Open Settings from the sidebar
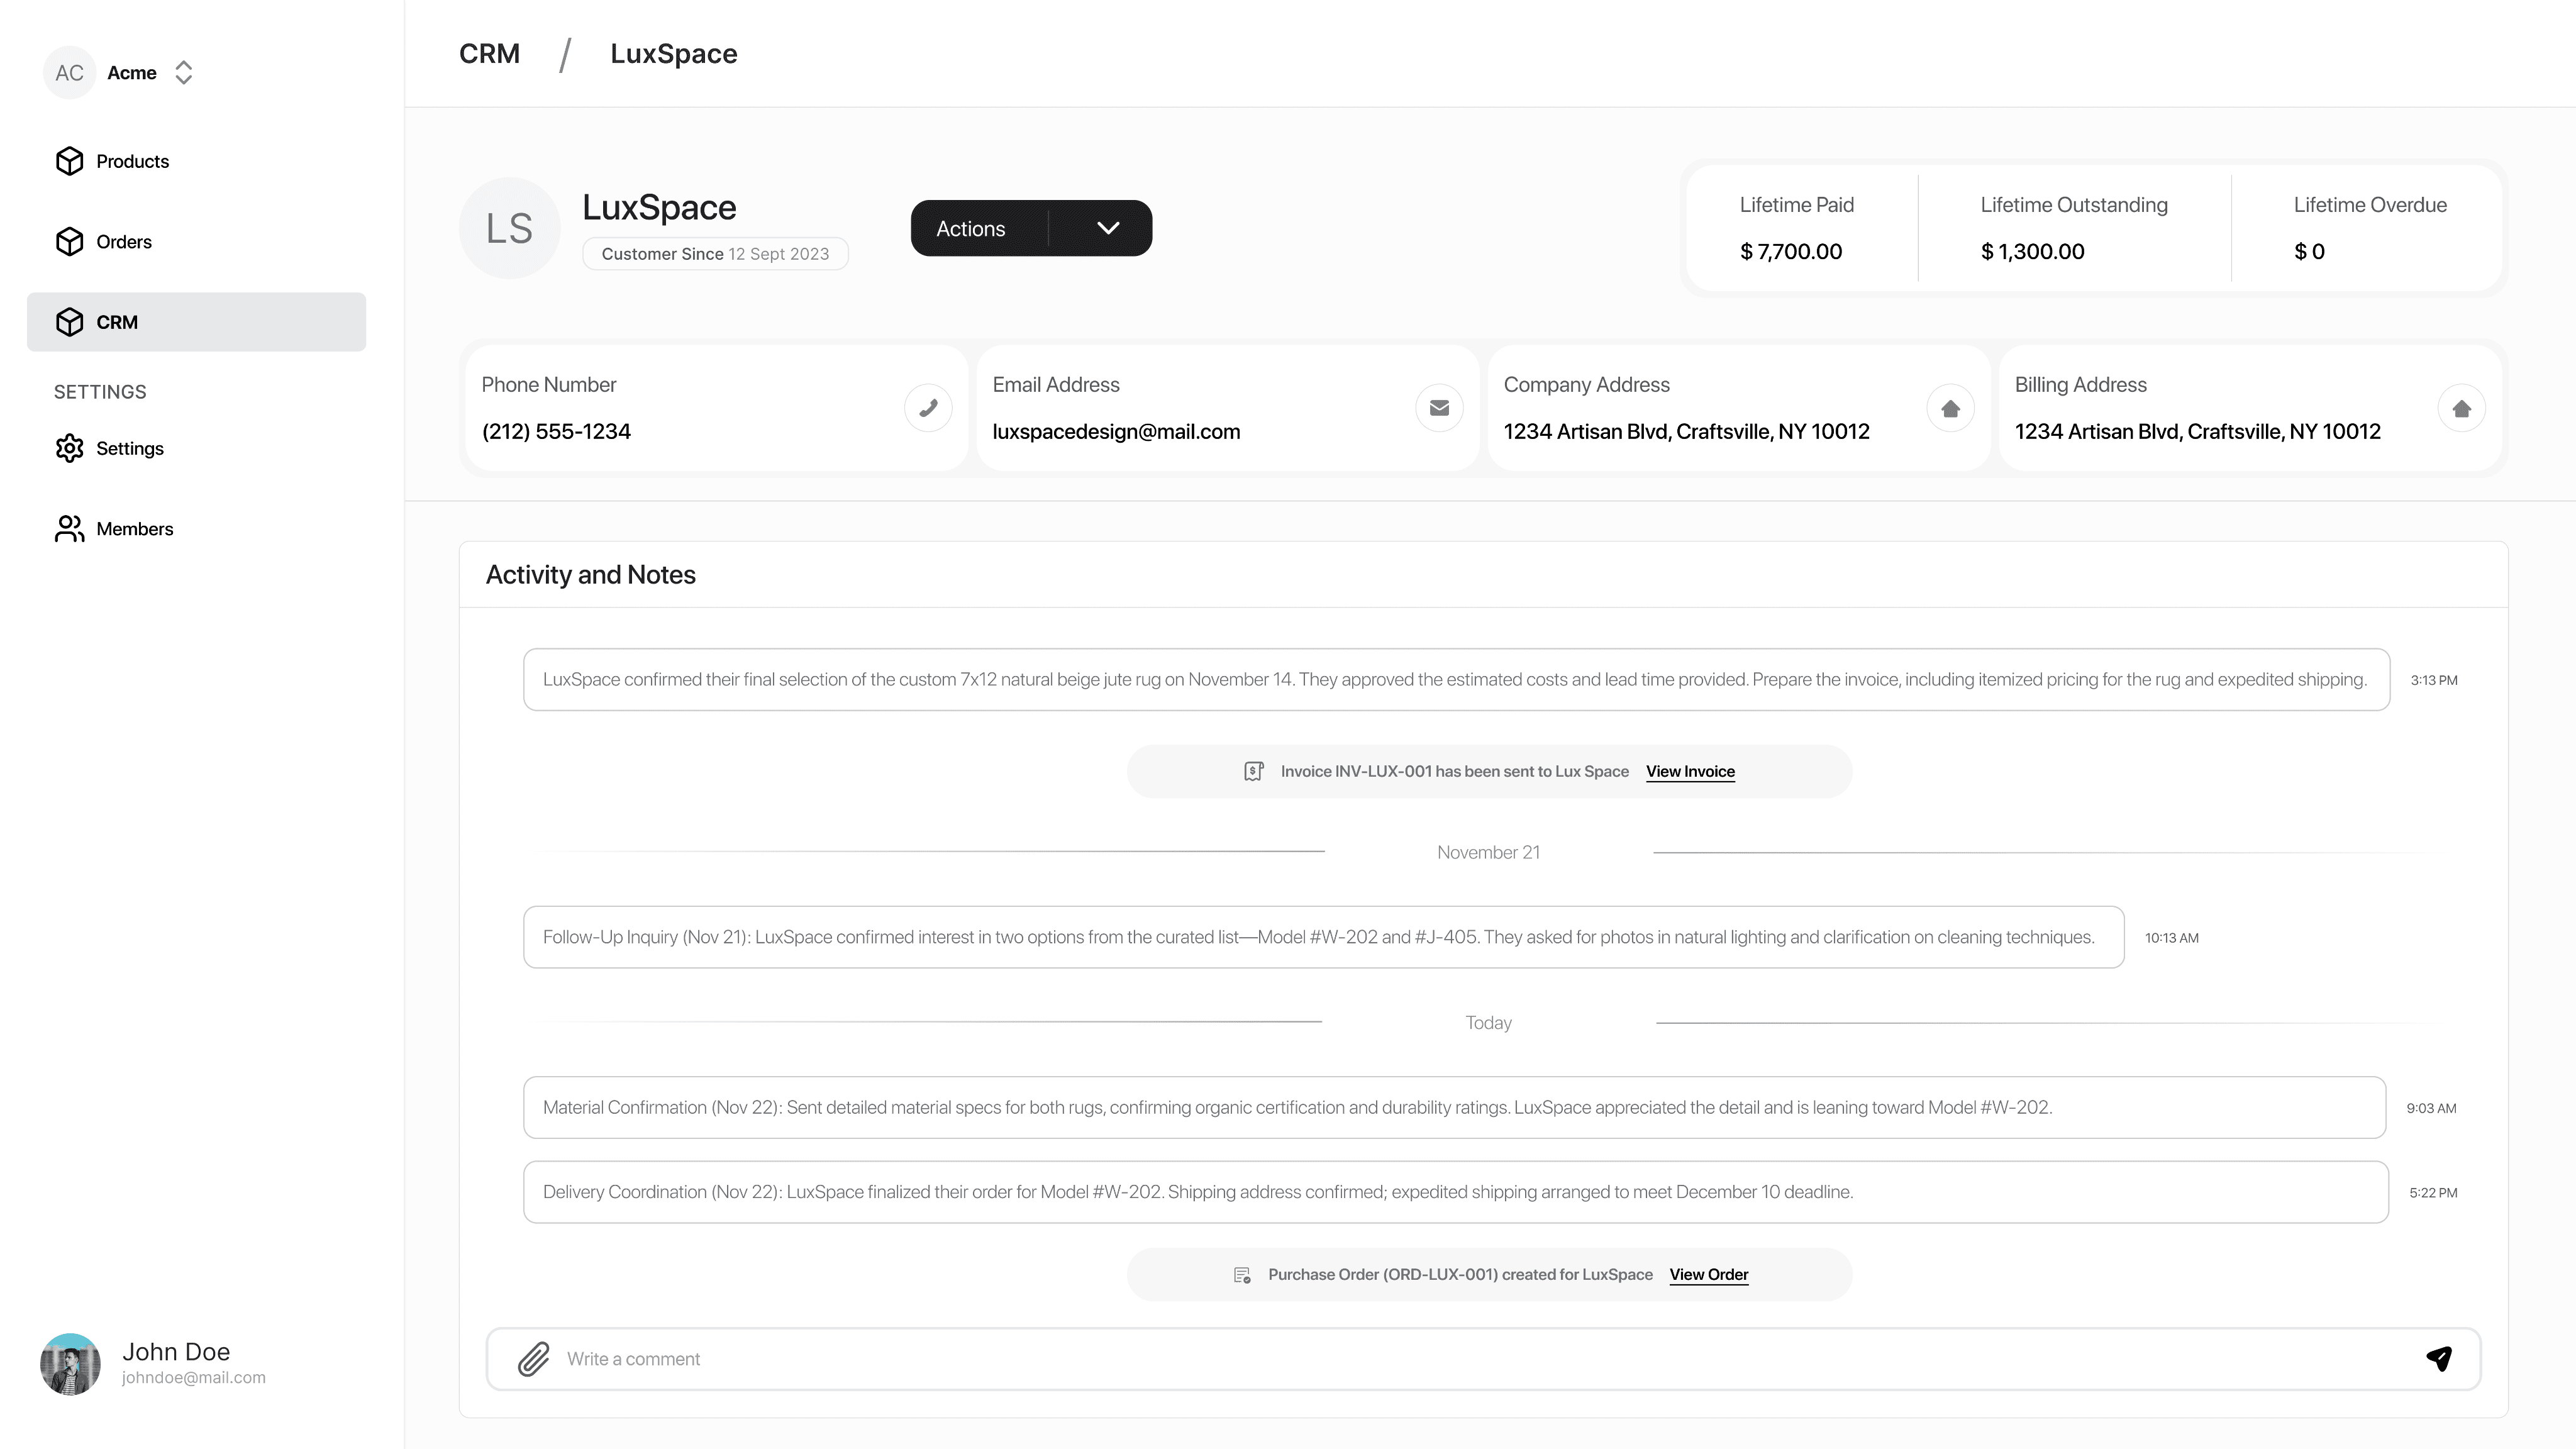 [129, 448]
